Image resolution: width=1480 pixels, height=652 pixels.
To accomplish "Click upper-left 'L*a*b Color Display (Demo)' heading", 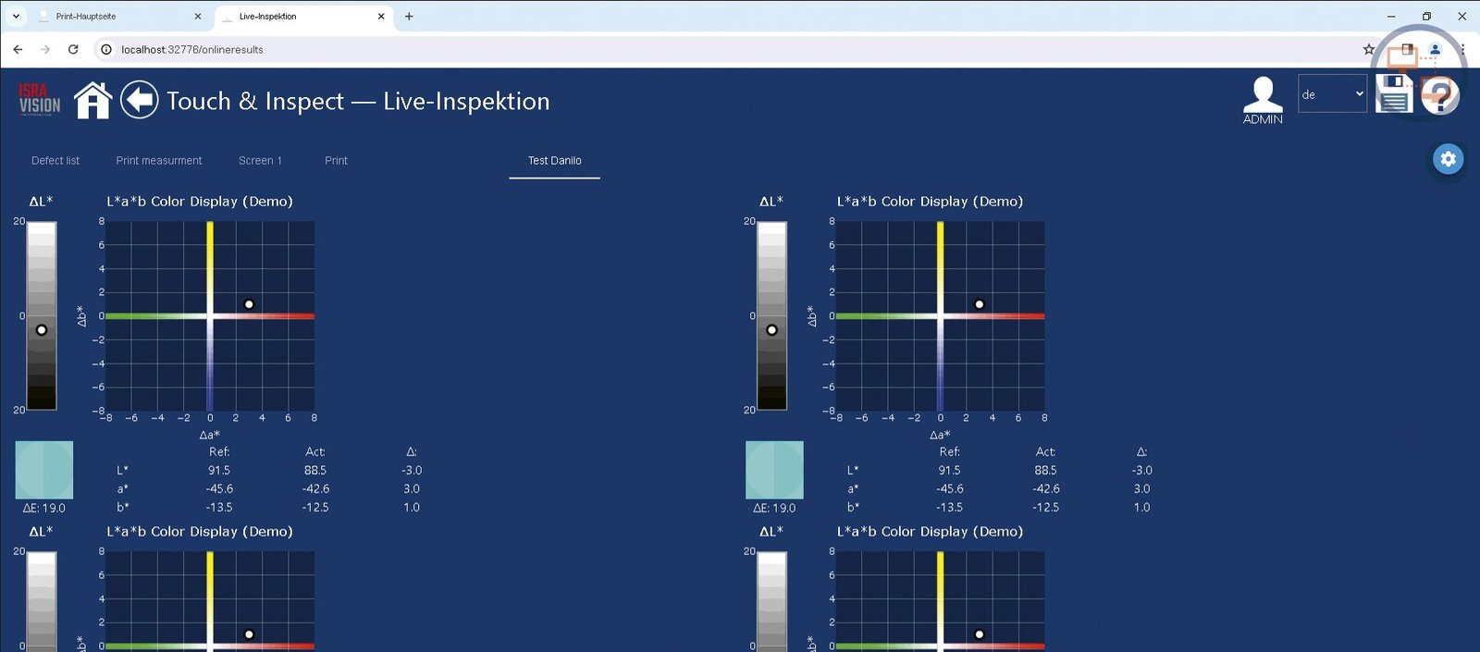I will pos(200,202).
